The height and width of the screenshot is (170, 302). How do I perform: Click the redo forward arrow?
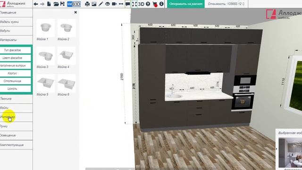coord(42,4)
